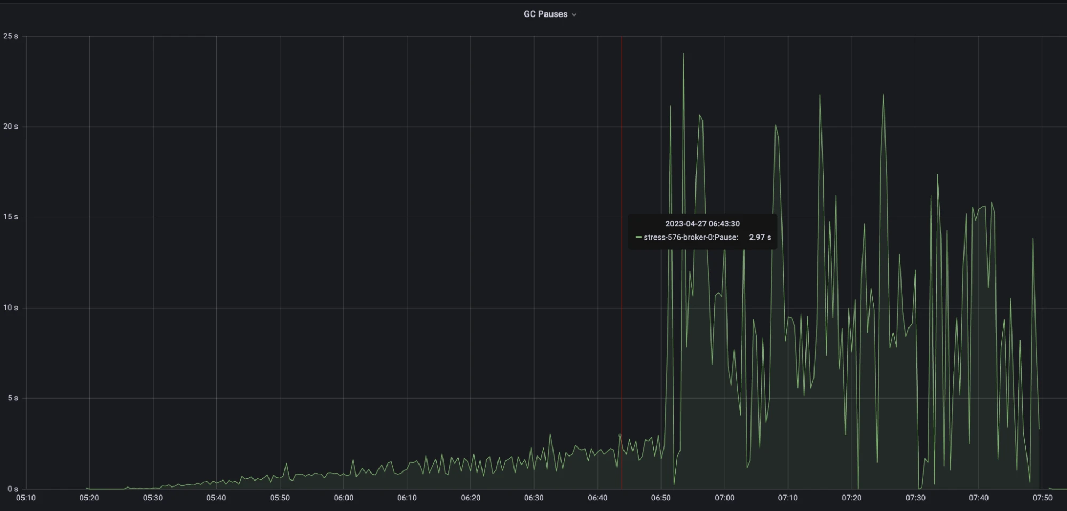Click the 07:00 time axis label
This screenshot has height=511, width=1067.
click(x=724, y=497)
